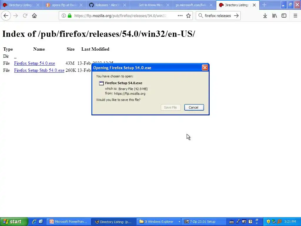Submit the search with the go arrow
Viewport: 301px width, 226px height.
pyautogui.click(x=236, y=16)
